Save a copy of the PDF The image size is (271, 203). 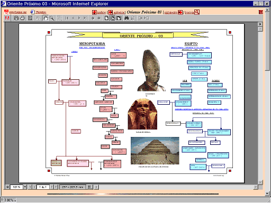point(16,18)
